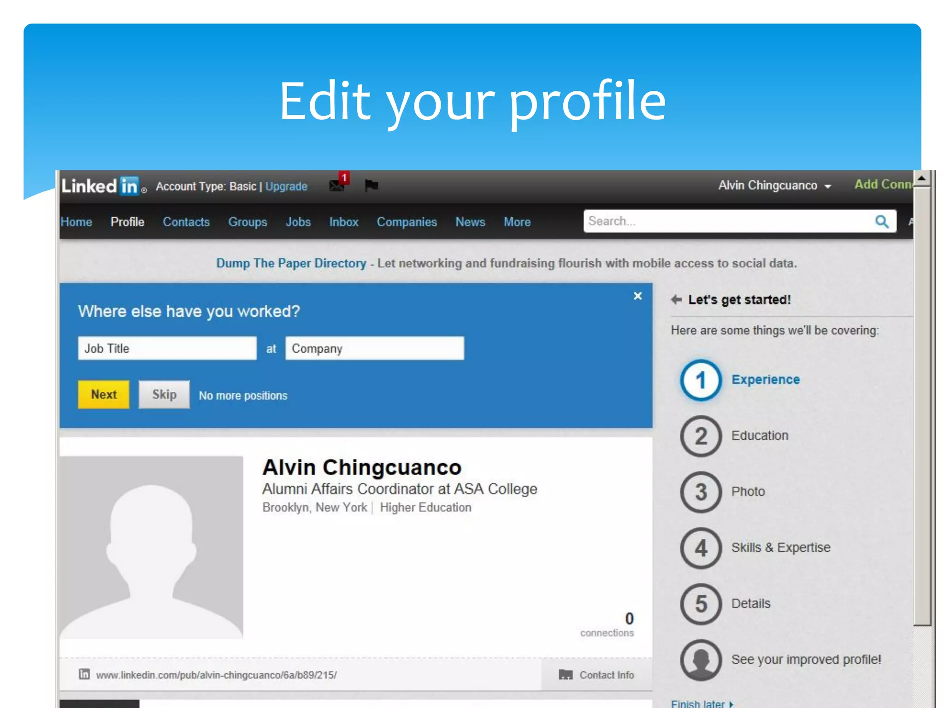The width and height of the screenshot is (944, 708).
Task: Click the Add Connections link
Action: [883, 184]
